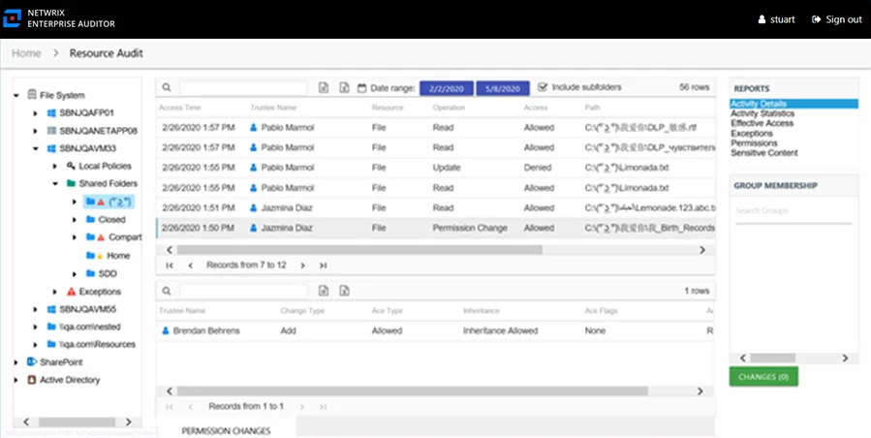
Task: Open Permissions report
Action: pyautogui.click(x=754, y=143)
